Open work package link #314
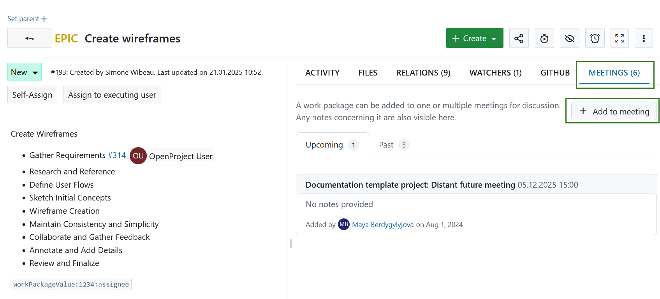Screen dimensions: 660x299 click(x=117, y=155)
